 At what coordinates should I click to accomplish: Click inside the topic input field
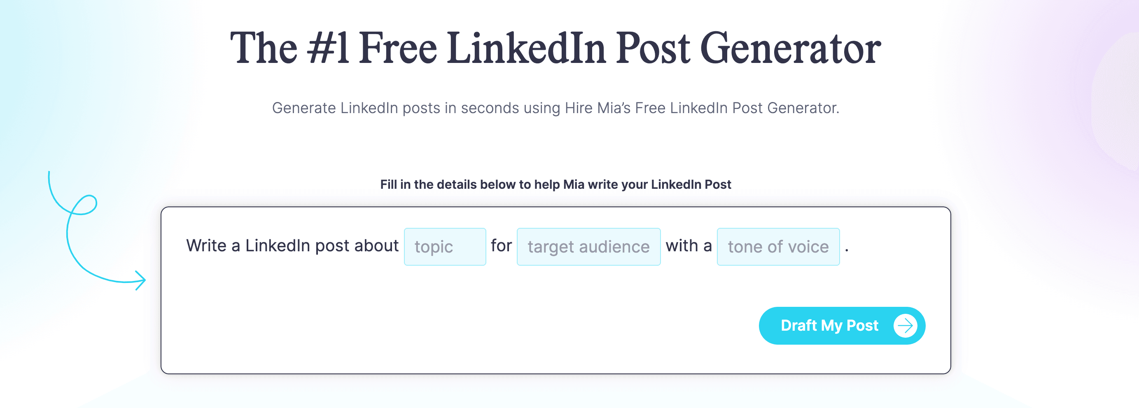pyautogui.click(x=444, y=246)
